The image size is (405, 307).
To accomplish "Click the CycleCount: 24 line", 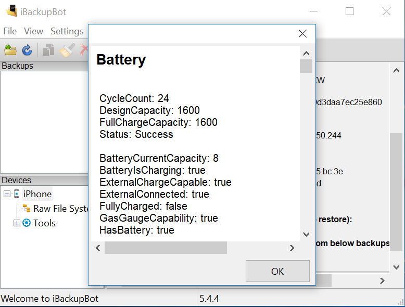I will (x=134, y=98).
